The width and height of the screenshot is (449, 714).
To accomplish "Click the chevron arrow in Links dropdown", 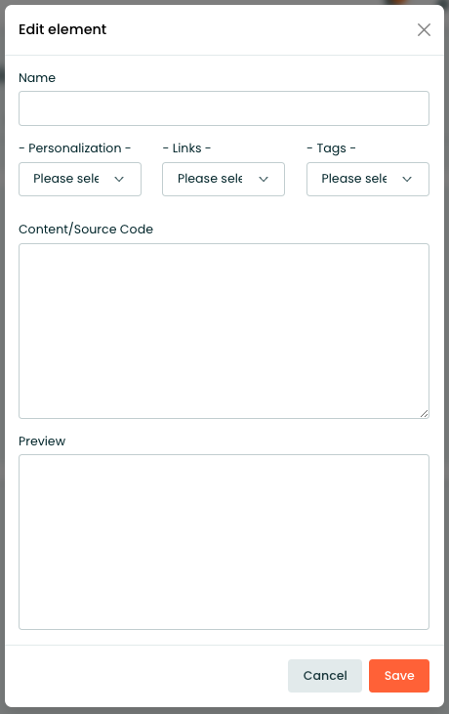I will click(264, 179).
